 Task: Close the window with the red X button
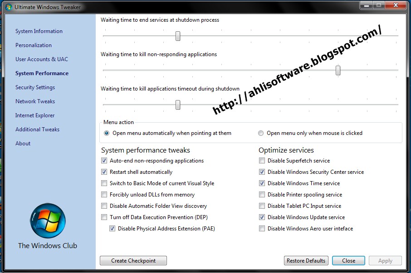pyautogui.click(x=396, y=5)
